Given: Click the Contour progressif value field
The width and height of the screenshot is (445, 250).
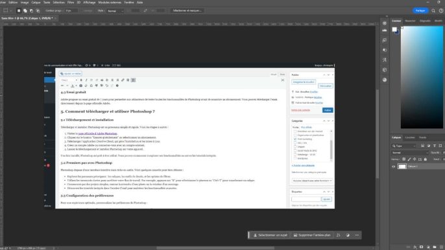Looking at the screenshot, I should [71, 11].
